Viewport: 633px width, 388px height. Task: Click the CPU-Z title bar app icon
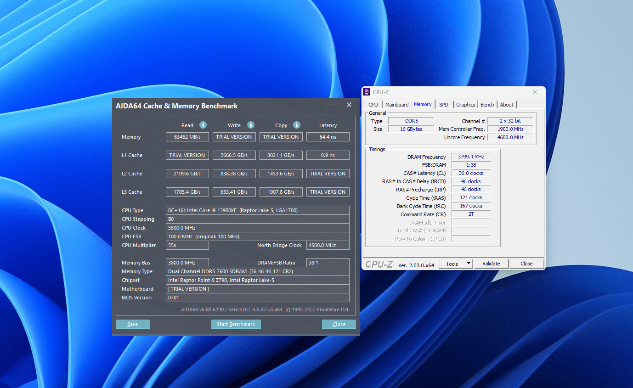coord(367,92)
